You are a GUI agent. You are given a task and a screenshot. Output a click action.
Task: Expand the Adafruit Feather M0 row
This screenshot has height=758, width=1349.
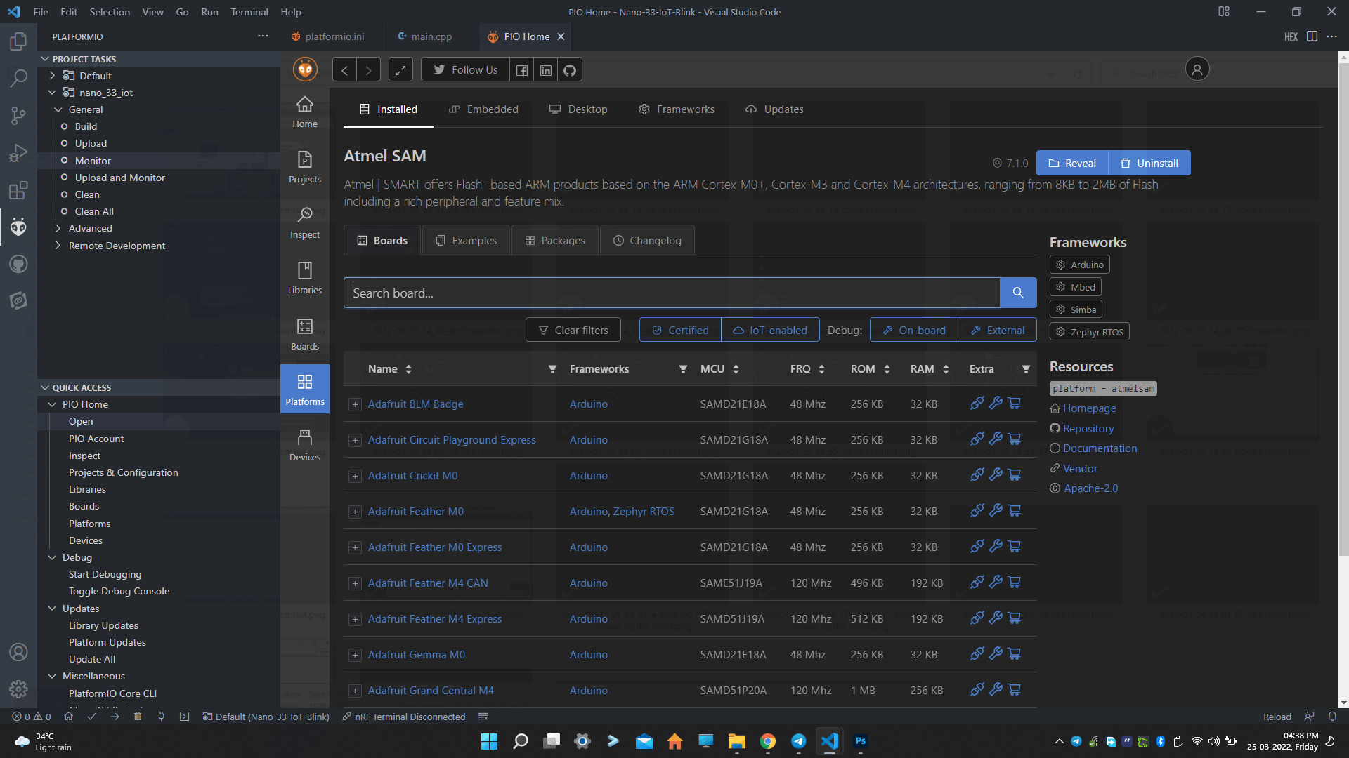[x=355, y=512]
